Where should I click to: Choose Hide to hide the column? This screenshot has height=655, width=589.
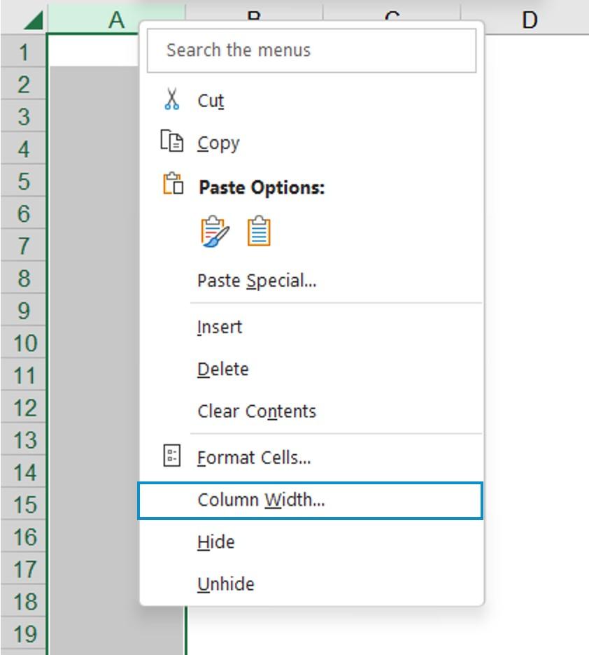click(311, 542)
